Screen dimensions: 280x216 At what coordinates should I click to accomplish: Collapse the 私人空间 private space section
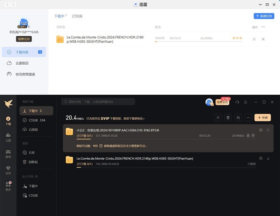coord(36,176)
